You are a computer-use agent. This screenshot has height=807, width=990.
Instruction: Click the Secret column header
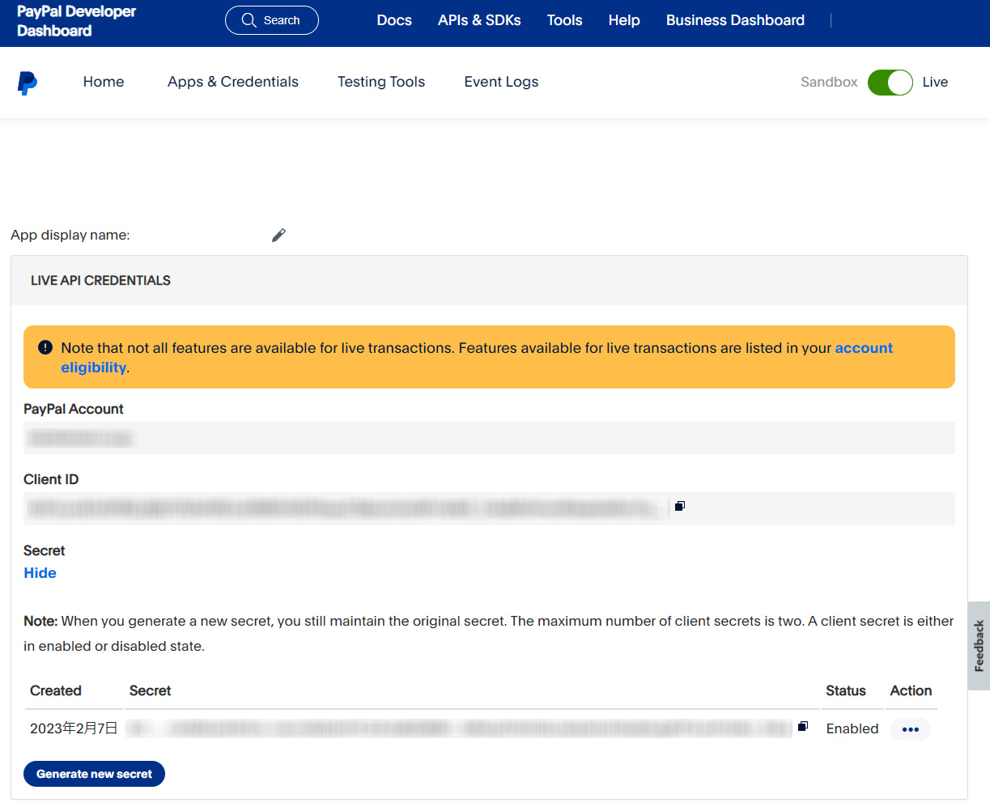coord(151,690)
